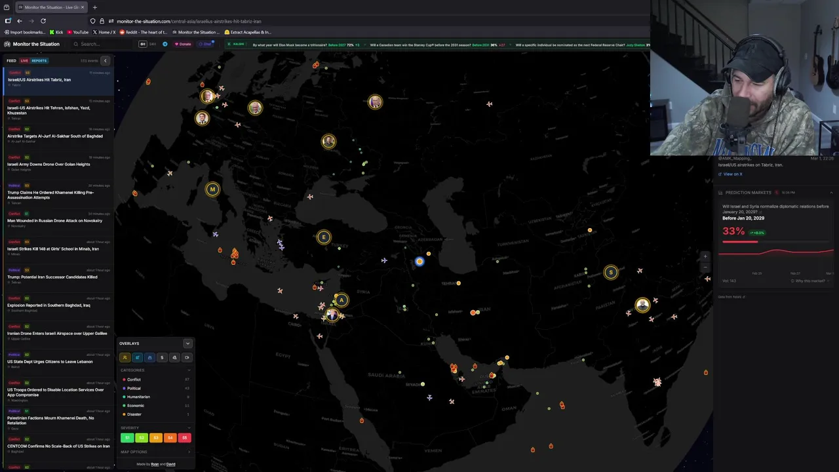Viewport: 839px width, 472px height.
Task: Select the blue highlighted event marker near Tabriz
Action: (x=419, y=262)
